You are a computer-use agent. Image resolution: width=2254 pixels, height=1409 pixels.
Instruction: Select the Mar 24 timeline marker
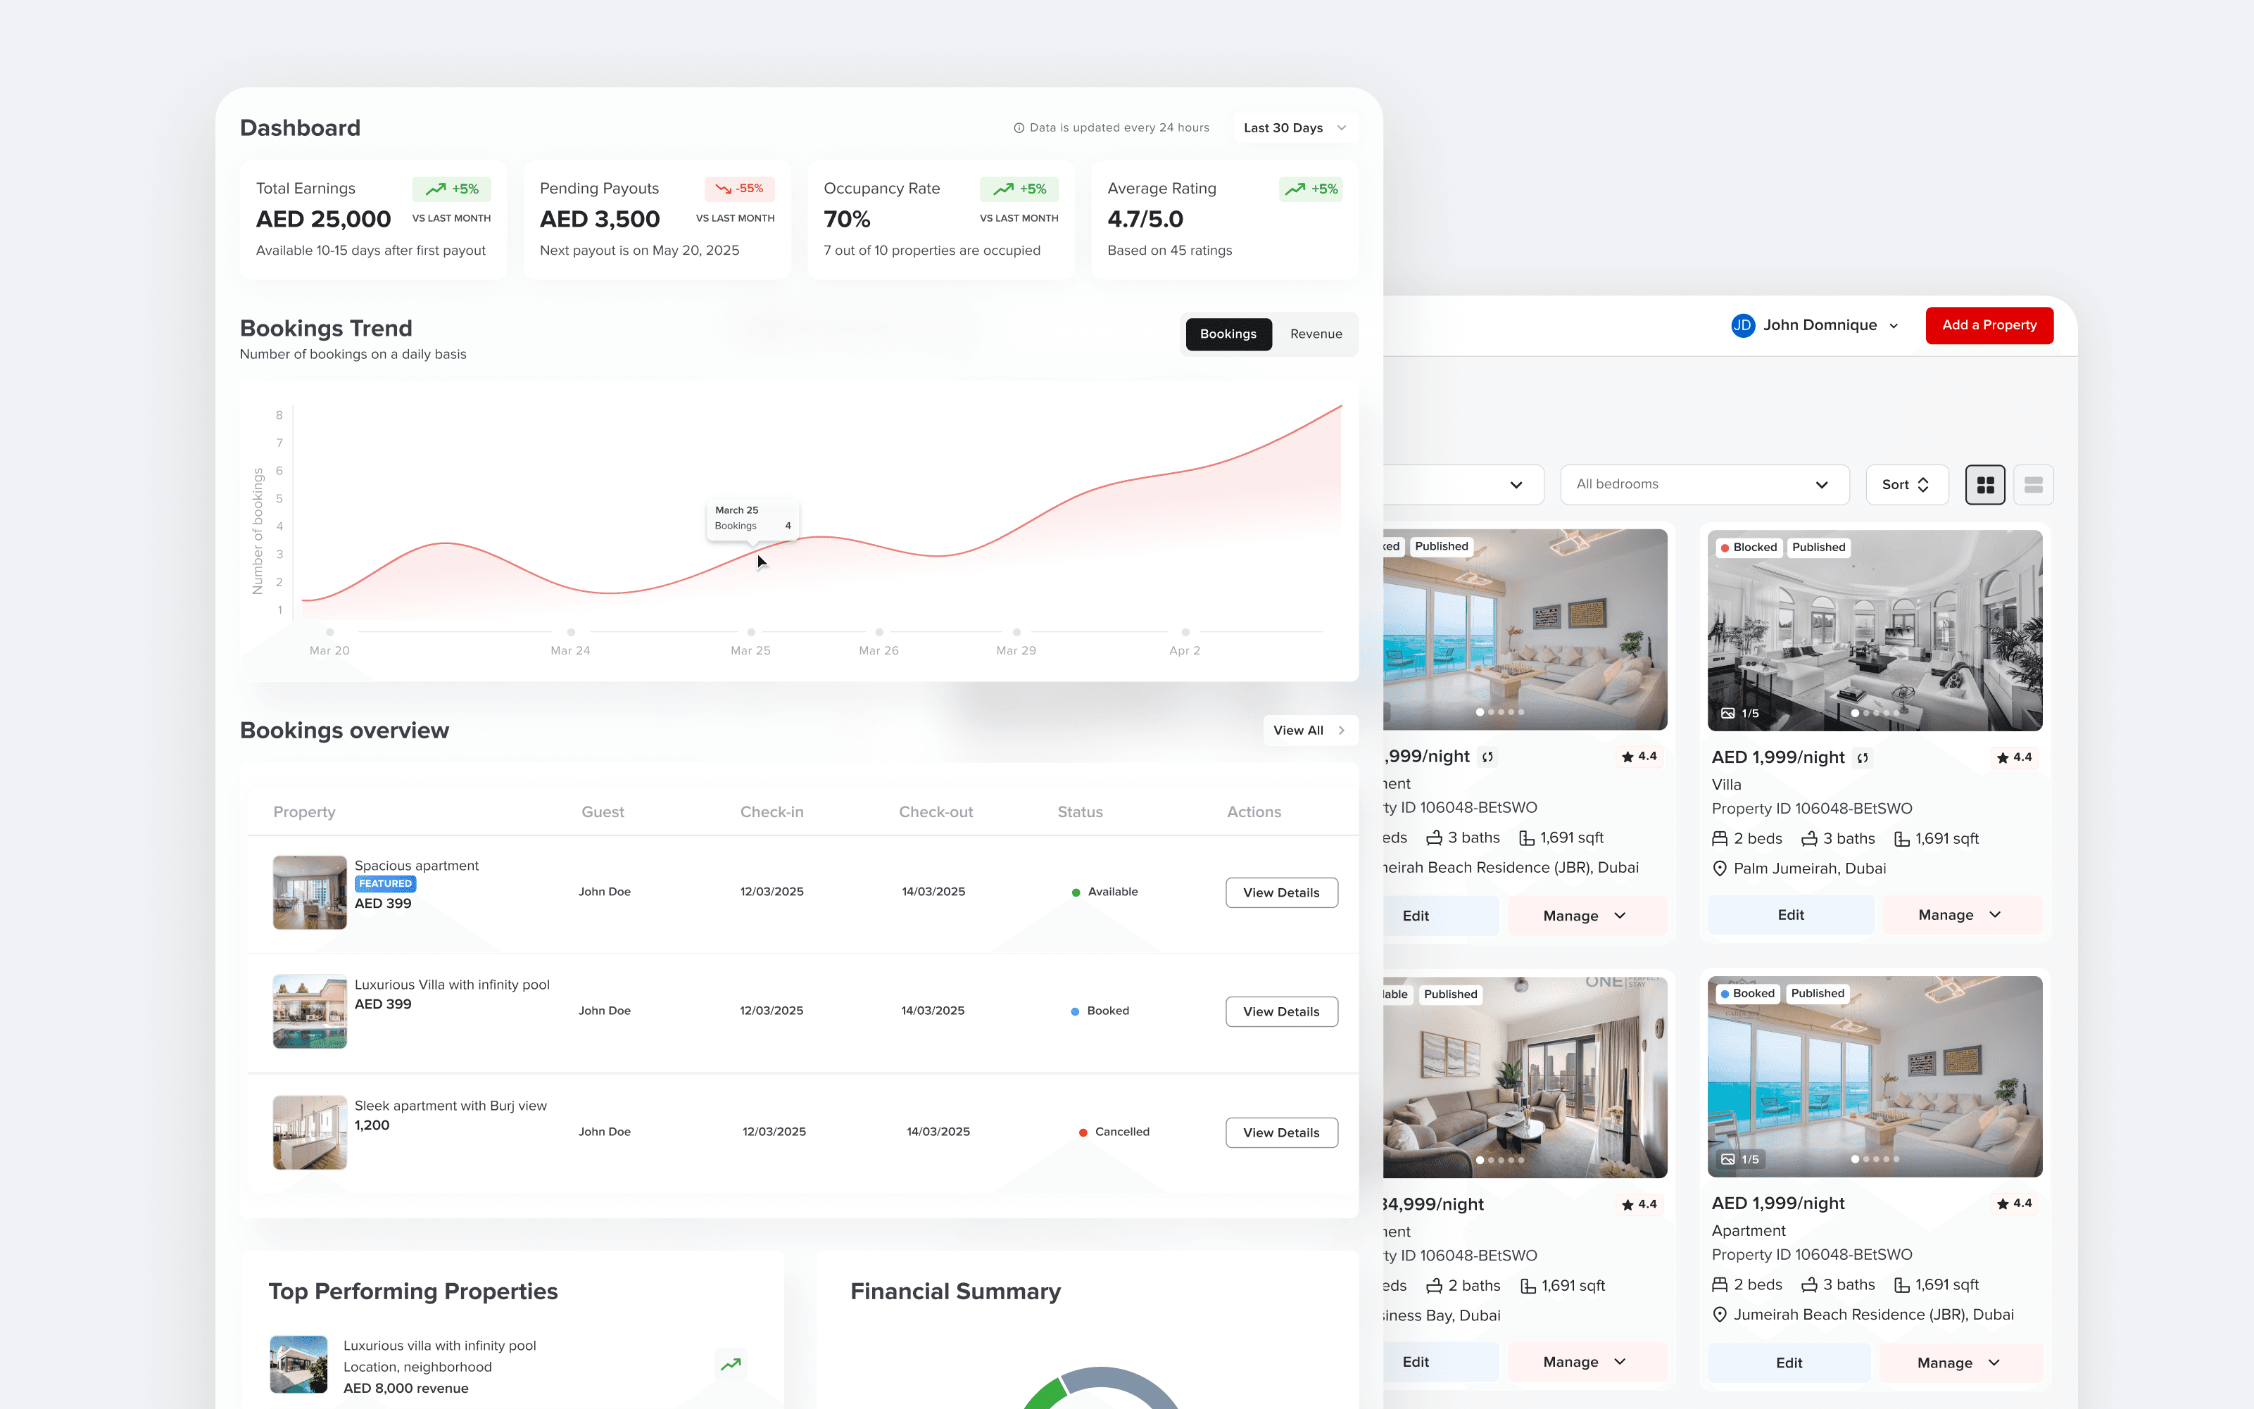pos(571,632)
